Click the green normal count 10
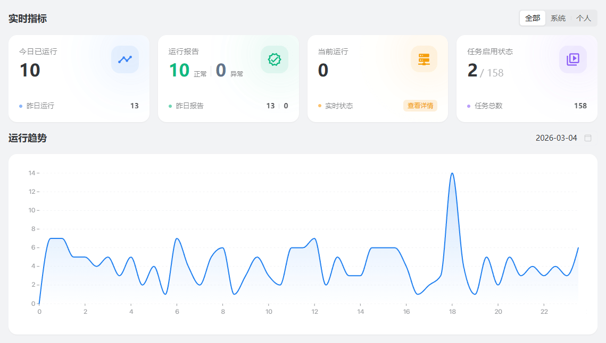The width and height of the screenshot is (606, 343). (x=179, y=70)
